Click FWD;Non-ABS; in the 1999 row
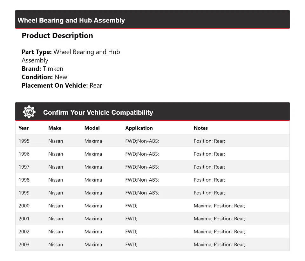Screen dimensions: 305x261 (x=142, y=193)
